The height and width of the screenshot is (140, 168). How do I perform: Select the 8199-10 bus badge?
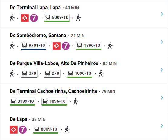pos(22,102)
